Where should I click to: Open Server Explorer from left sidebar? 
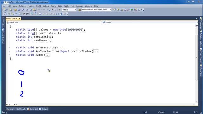point(3,36)
